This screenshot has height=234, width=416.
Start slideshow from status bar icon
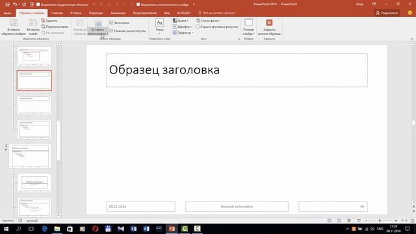[x=359, y=221]
